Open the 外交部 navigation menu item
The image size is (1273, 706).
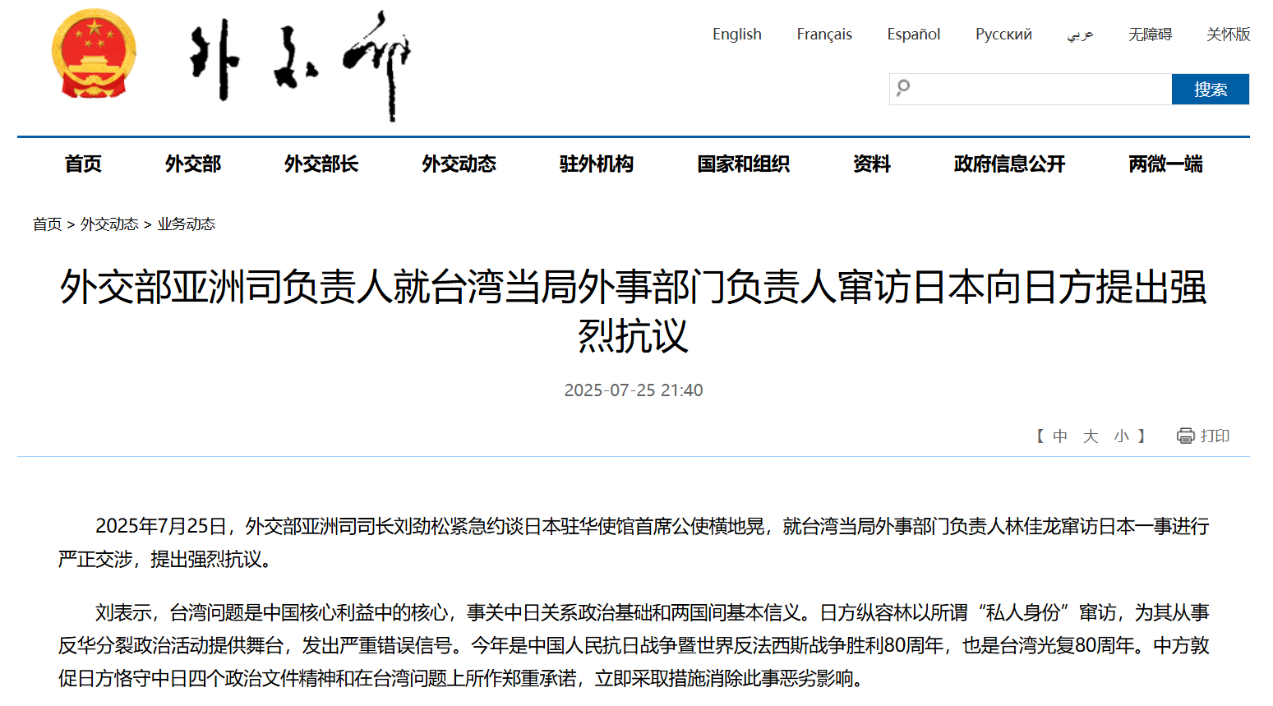193,164
